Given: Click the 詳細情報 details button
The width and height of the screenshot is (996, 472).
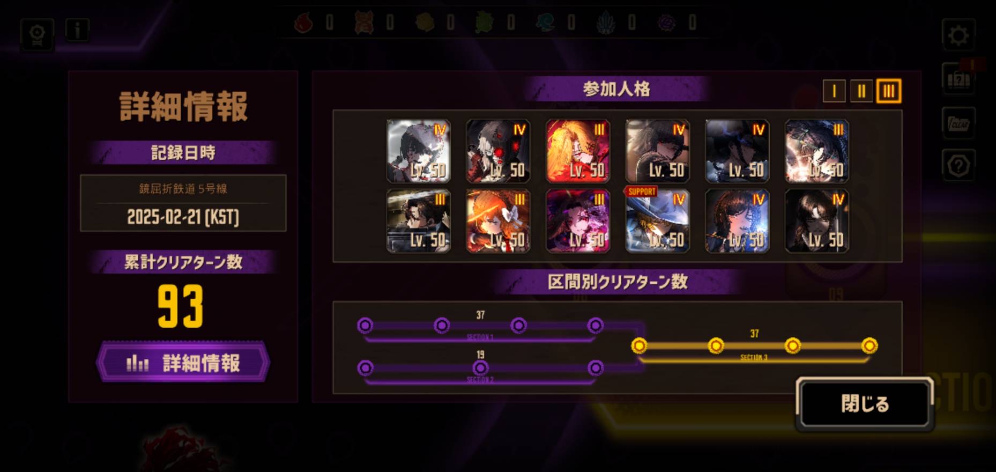Looking at the screenshot, I should 183,363.
